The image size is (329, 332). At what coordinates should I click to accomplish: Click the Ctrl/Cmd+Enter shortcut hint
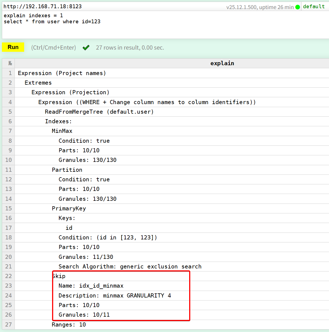(x=53, y=48)
